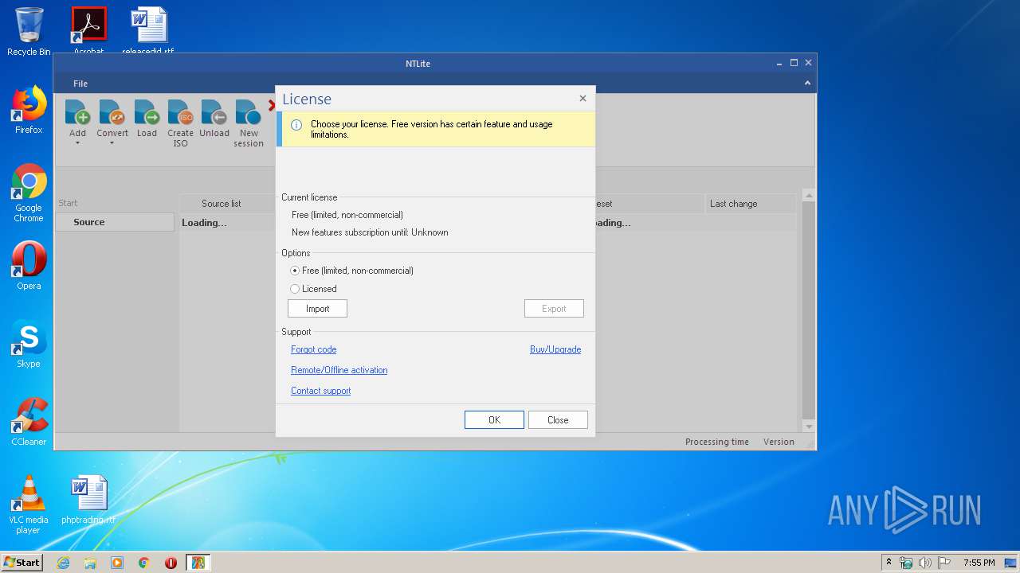Click the Version status bar label
Image resolution: width=1020 pixels, height=573 pixels.
pyautogui.click(x=779, y=442)
